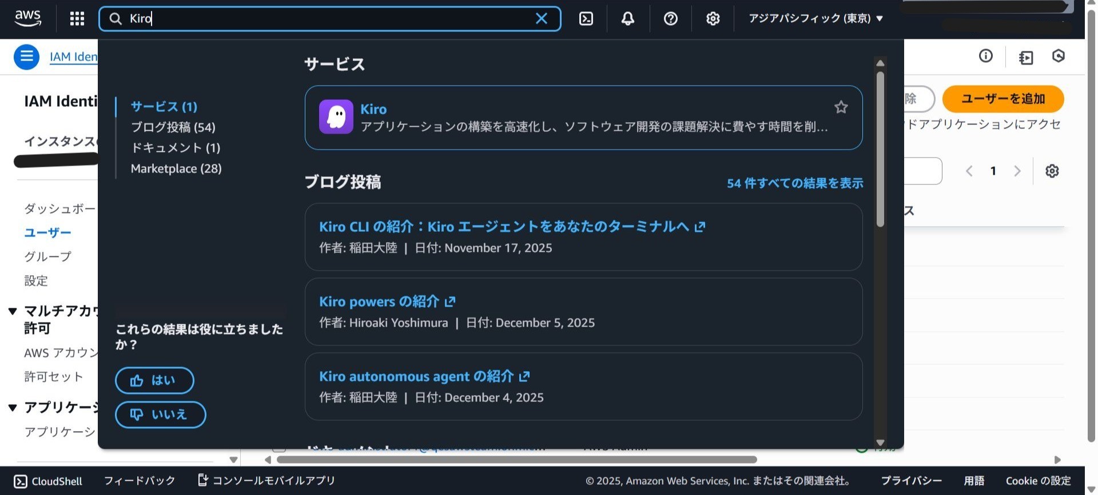Screen dimensions: 1098x495
Task: Open the services grid menu icon
Action: click(x=77, y=19)
